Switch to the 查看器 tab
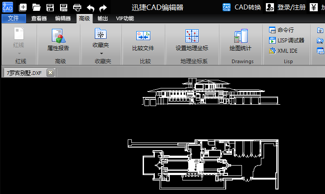The height and width of the screenshot is (194, 325). [39, 18]
